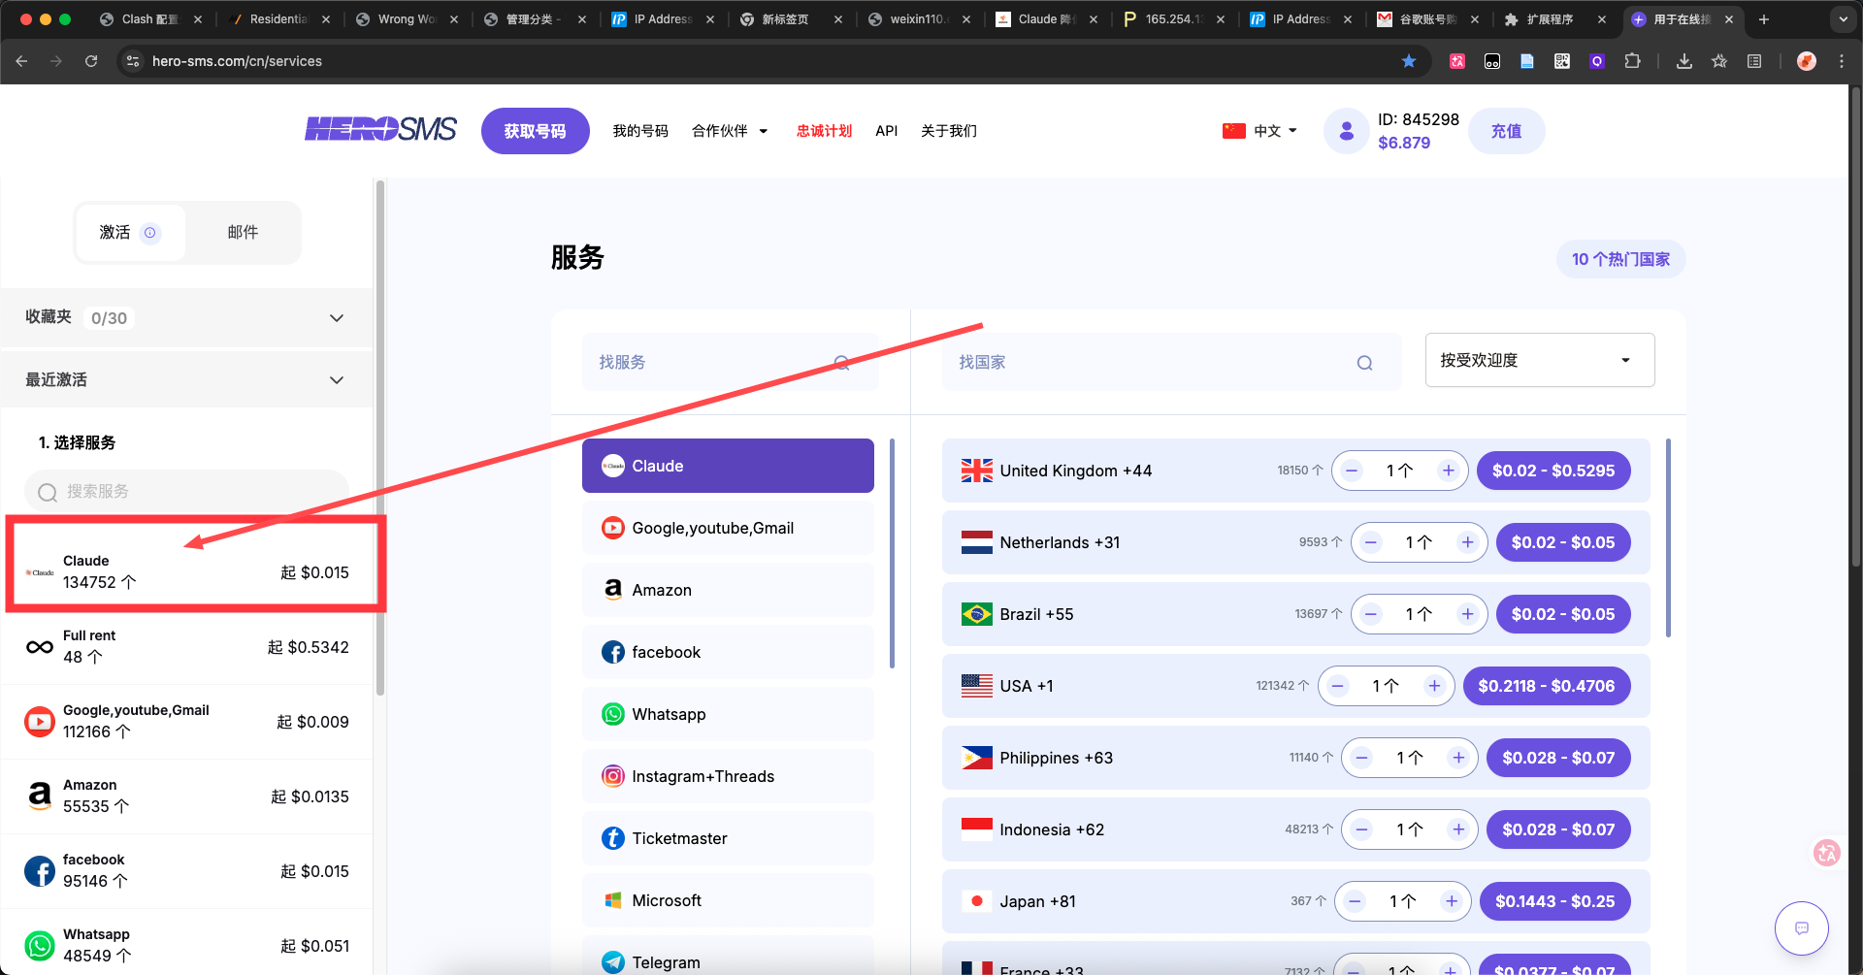Click the services list scrollbar
Screen dimensions: 1863x975
(x=892, y=553)
